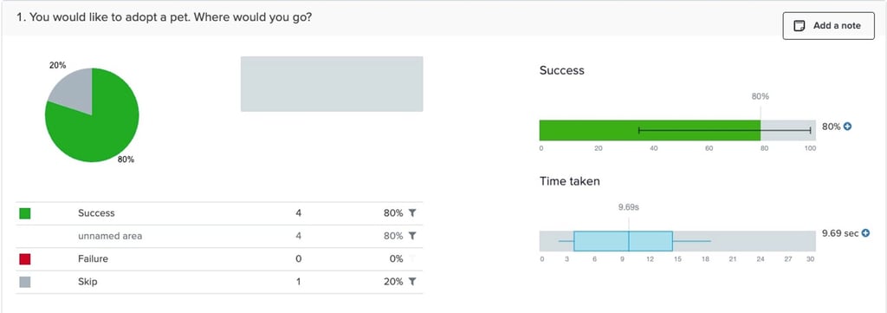Click the green Success bar in chart
Image resolution: width=887 pixels, height=313 pixels.
(x=650, y=130)
